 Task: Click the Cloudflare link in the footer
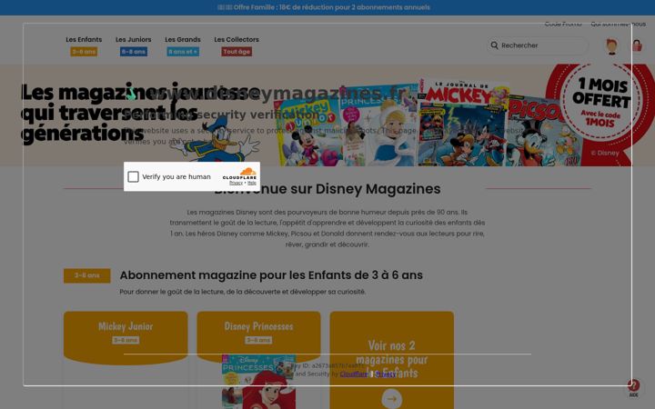(x=353, y=374)
